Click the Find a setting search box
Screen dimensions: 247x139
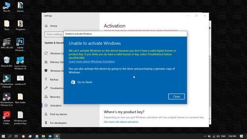(54, 34)
